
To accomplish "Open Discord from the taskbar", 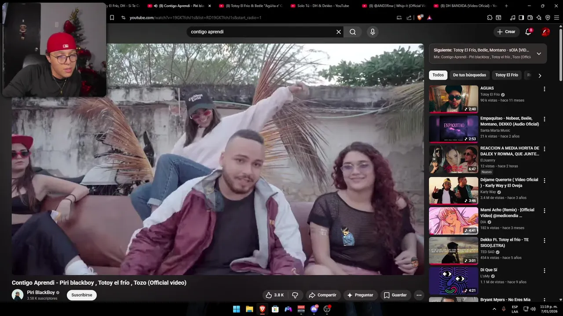I will point(314,309).
